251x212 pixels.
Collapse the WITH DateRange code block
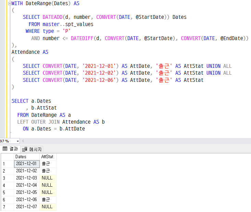tap(10, 3)
